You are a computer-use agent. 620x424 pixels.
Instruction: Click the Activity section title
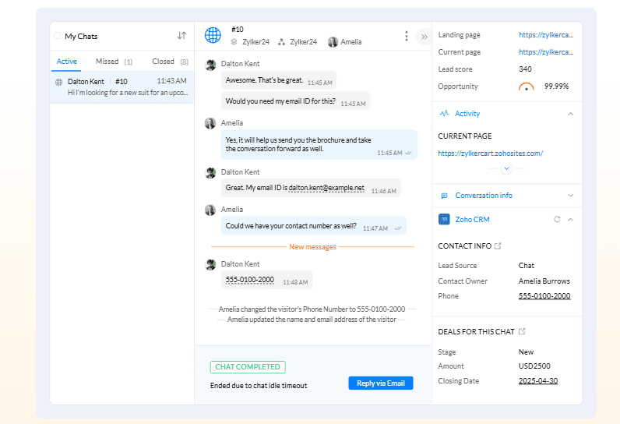[x=467, y=114]
